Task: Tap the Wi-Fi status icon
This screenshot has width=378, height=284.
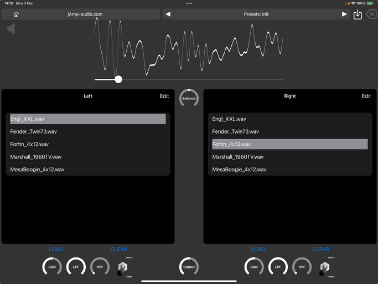Action: (353, 3)
